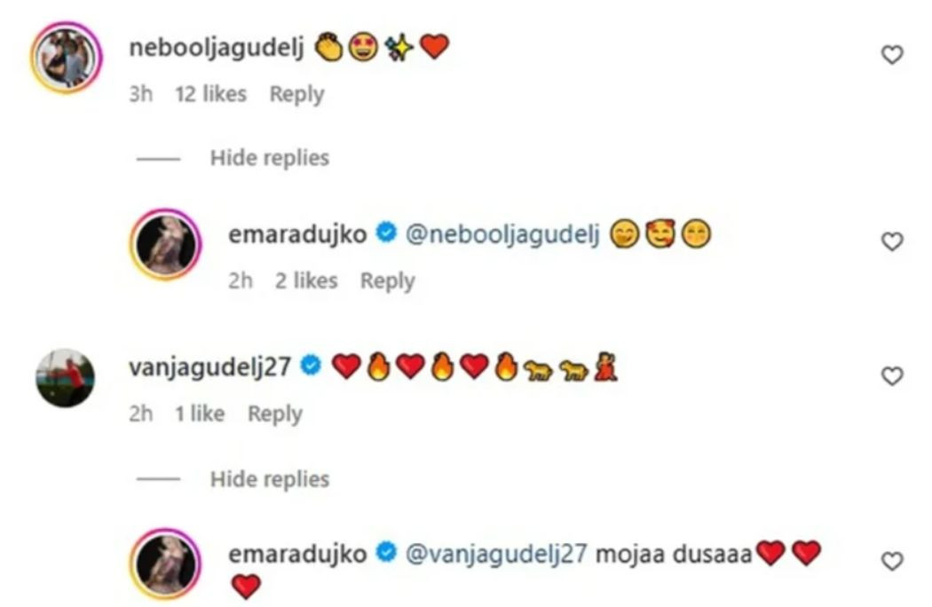Open vanjagudelj27's profile avatar

click(66, 377)
